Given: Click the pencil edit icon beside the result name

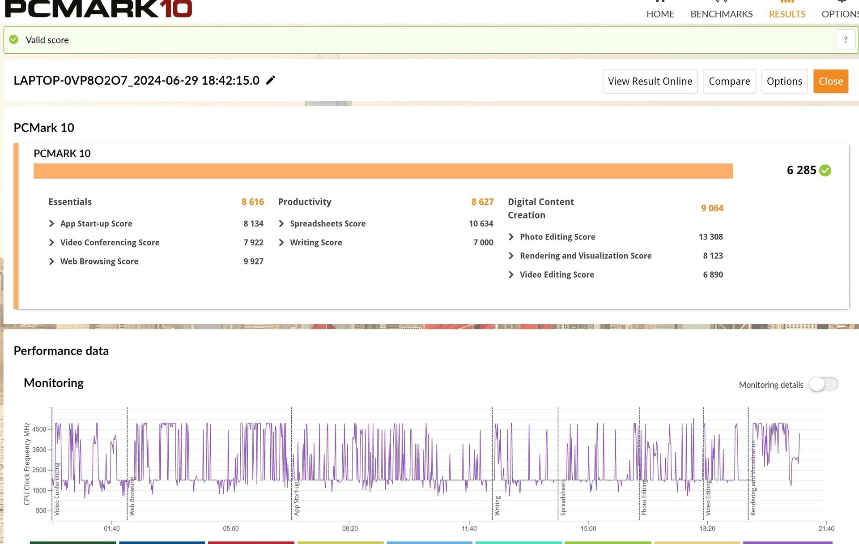Looking at the screenshot, I should [x=270, y=80].
